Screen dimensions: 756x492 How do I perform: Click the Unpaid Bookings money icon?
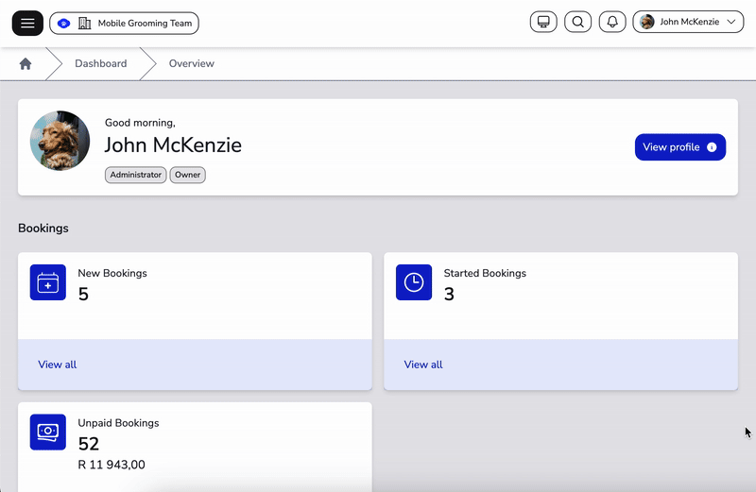click(48, 432)
